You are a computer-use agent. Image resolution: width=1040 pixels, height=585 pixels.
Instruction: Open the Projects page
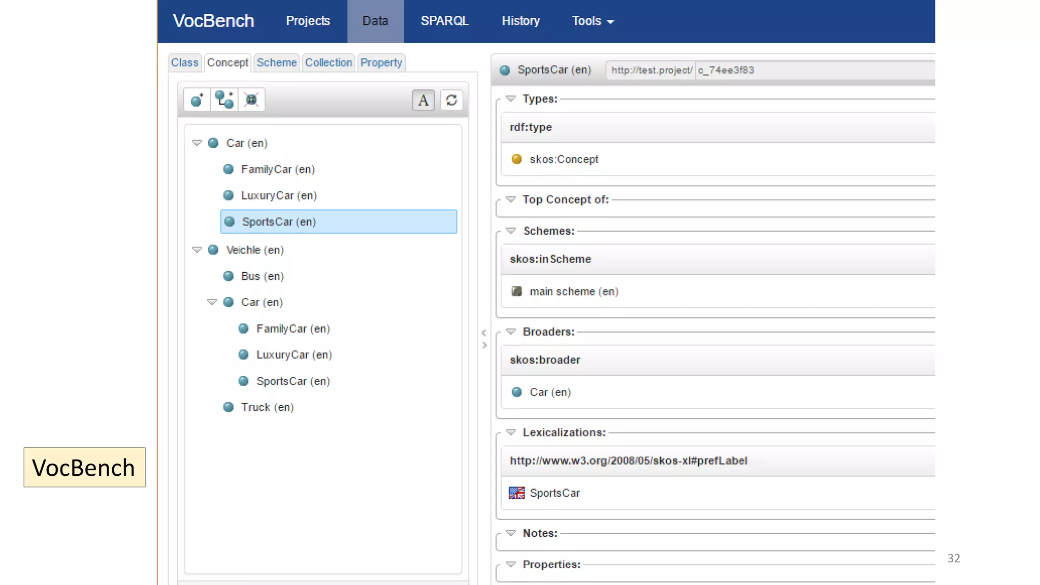click(308, 21)
